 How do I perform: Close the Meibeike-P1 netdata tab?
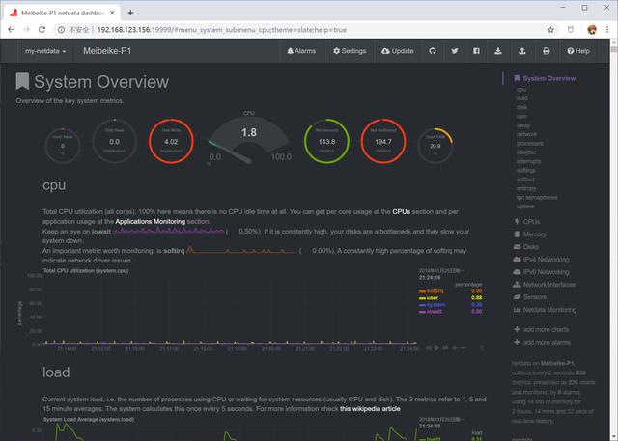pyautogui.click(x=112, y=13)
